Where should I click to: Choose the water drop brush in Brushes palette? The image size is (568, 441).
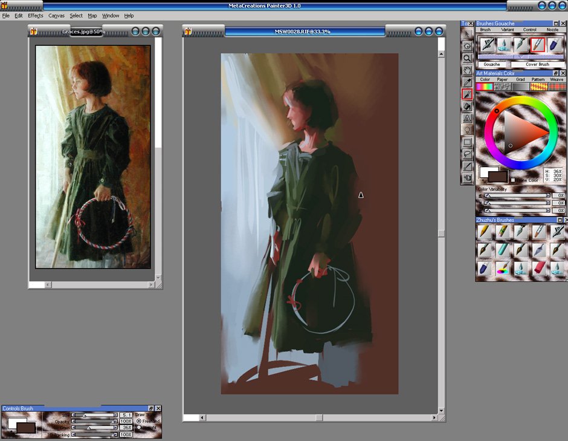pos(504,45)
